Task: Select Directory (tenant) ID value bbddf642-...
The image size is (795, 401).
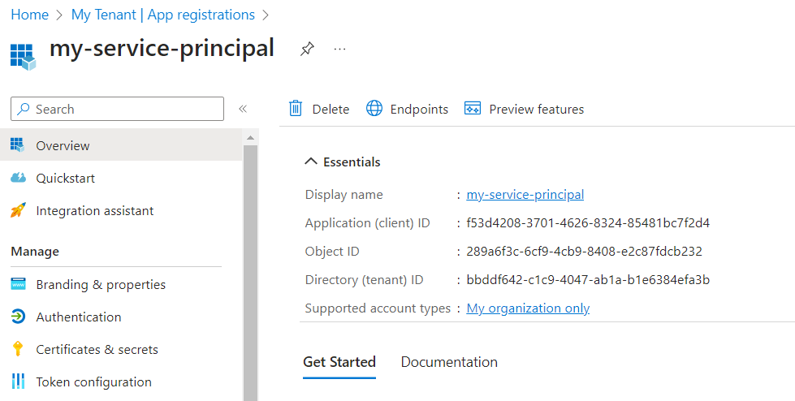Action: tap(588, 280)
